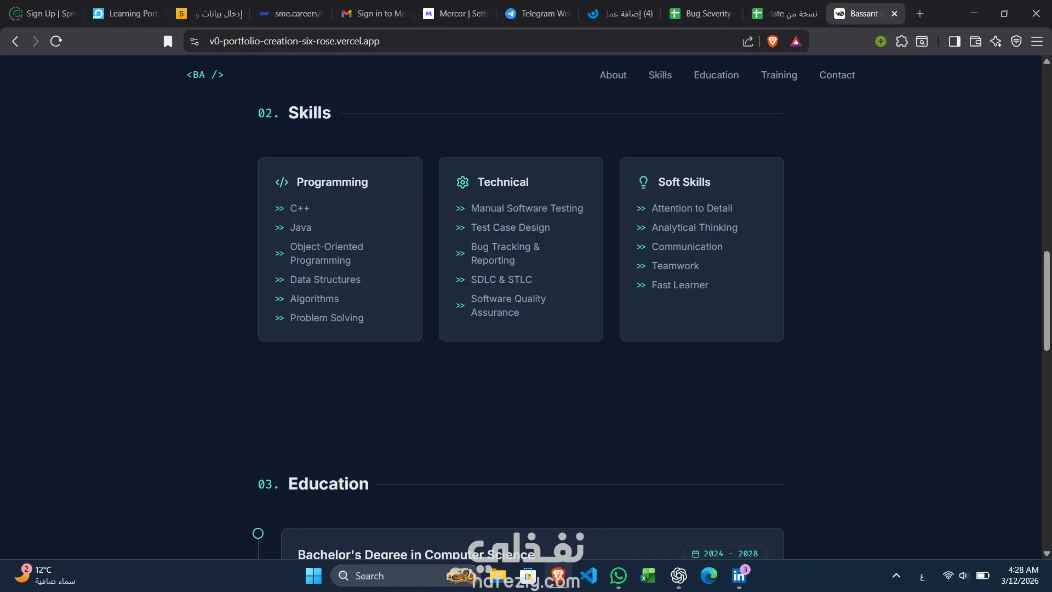
Task: Open Brave Wallet icon in toolbar
Action: click(x=975, y=41)
